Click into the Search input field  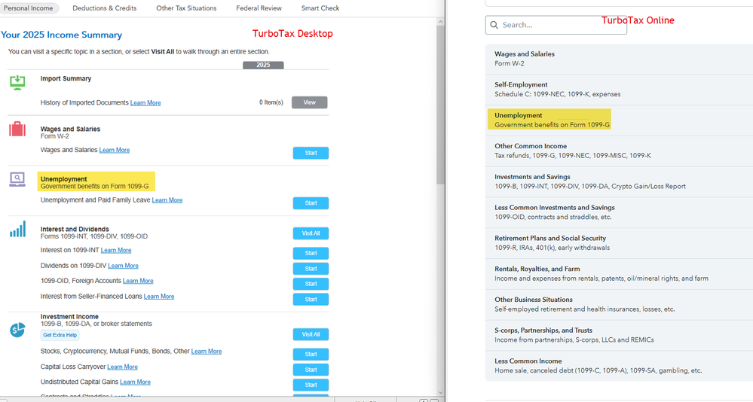click(562, 25)
